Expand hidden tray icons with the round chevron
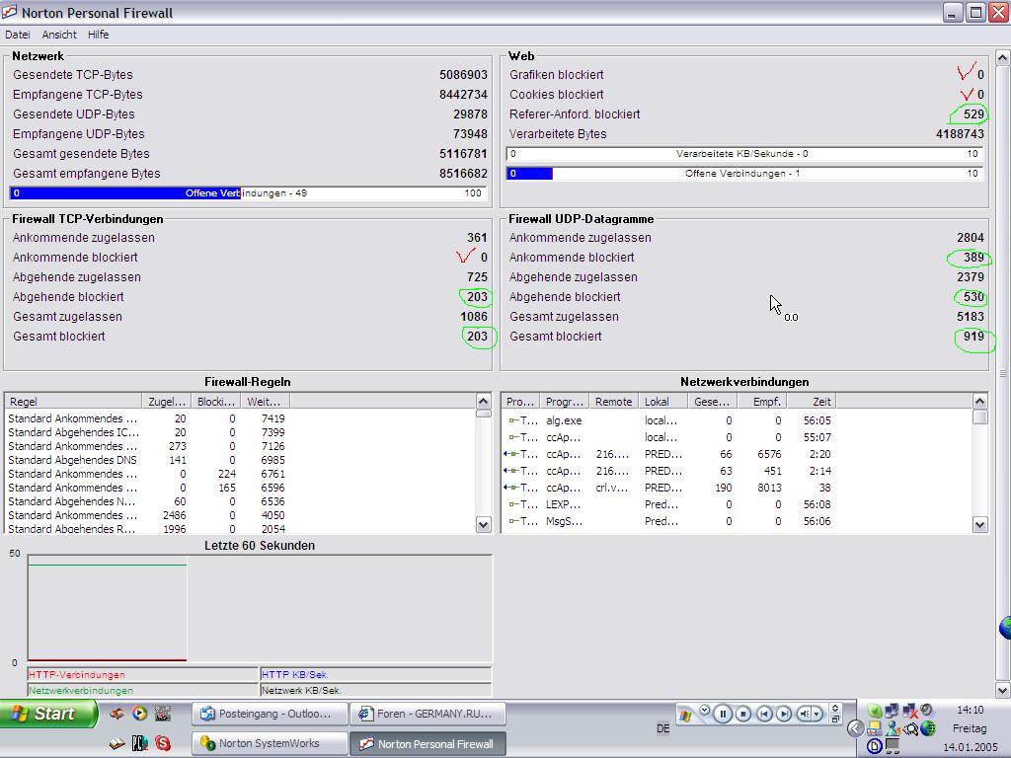This screenshot has width=1011, height=758. (x=856, y=728)
